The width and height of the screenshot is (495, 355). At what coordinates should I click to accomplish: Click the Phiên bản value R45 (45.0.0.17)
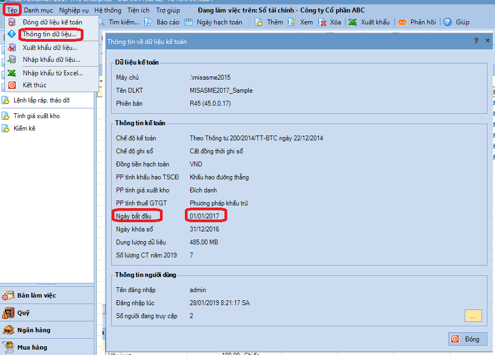[210, 104]
